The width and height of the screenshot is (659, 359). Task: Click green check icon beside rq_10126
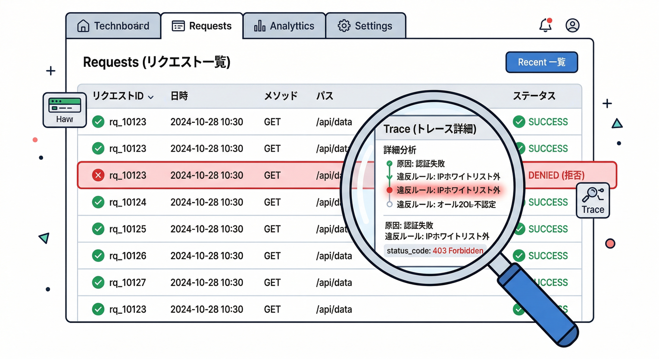click(x=98, y=256)
